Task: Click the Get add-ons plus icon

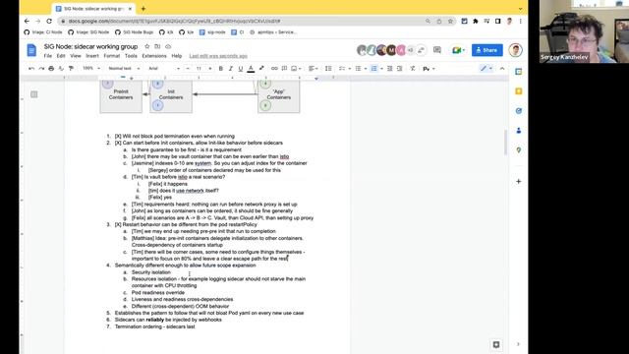Action: point(518,181)
